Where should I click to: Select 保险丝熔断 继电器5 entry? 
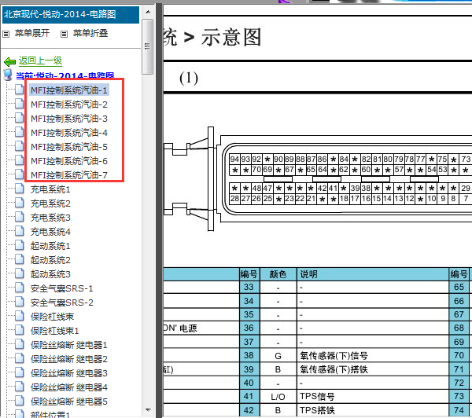tap(69, 401)
